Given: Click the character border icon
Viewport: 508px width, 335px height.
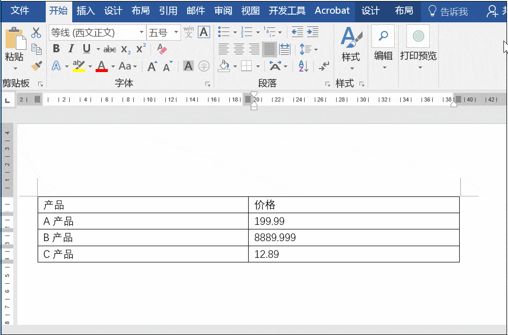Looking at the screenshot, I should point(204,32).
